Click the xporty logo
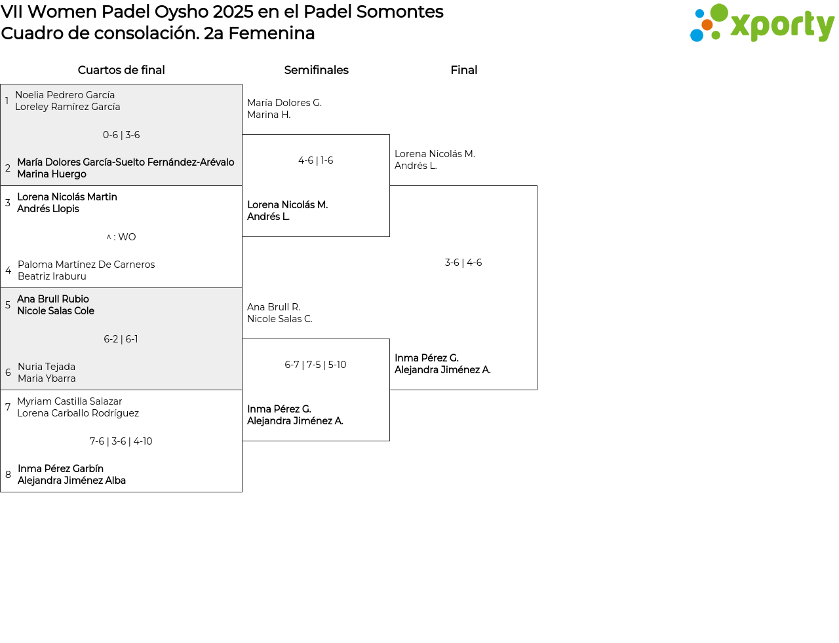Viewport: 839px width, 643px height. point(762,24)
